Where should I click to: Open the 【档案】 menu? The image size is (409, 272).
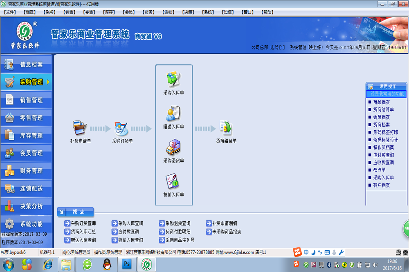click(29, 12)
